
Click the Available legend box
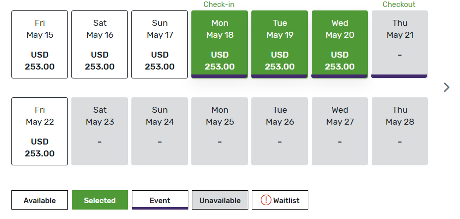[x=40, y=200]
